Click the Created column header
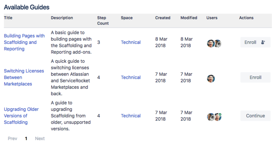The height and width of the screenshot is (145, 279). 163,18
